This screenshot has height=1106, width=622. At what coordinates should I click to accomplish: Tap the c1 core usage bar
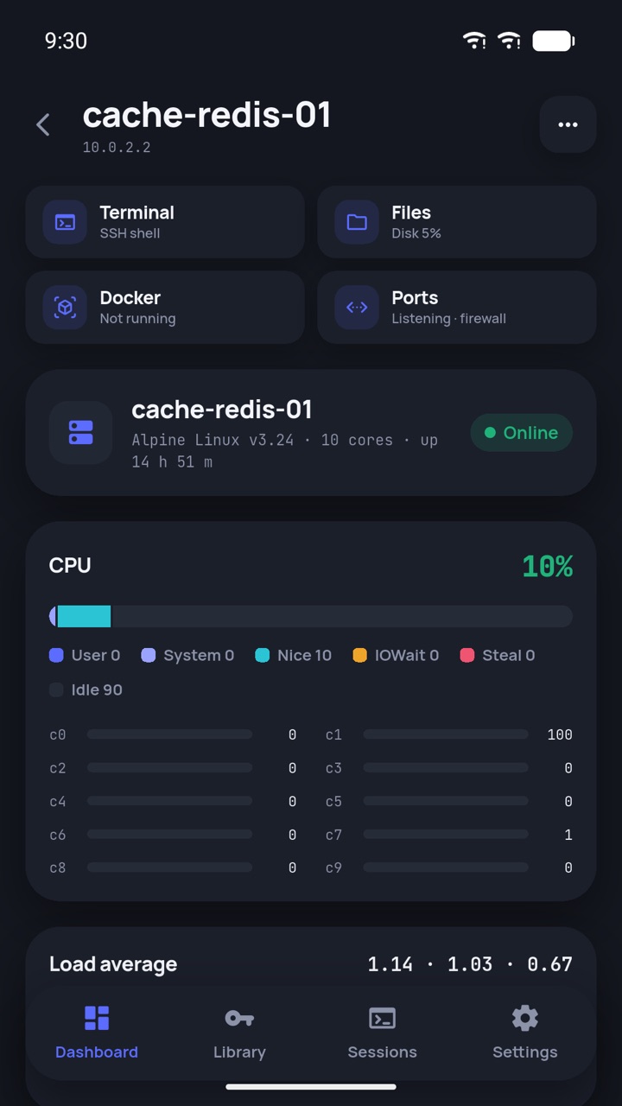[x=446, y=734]
